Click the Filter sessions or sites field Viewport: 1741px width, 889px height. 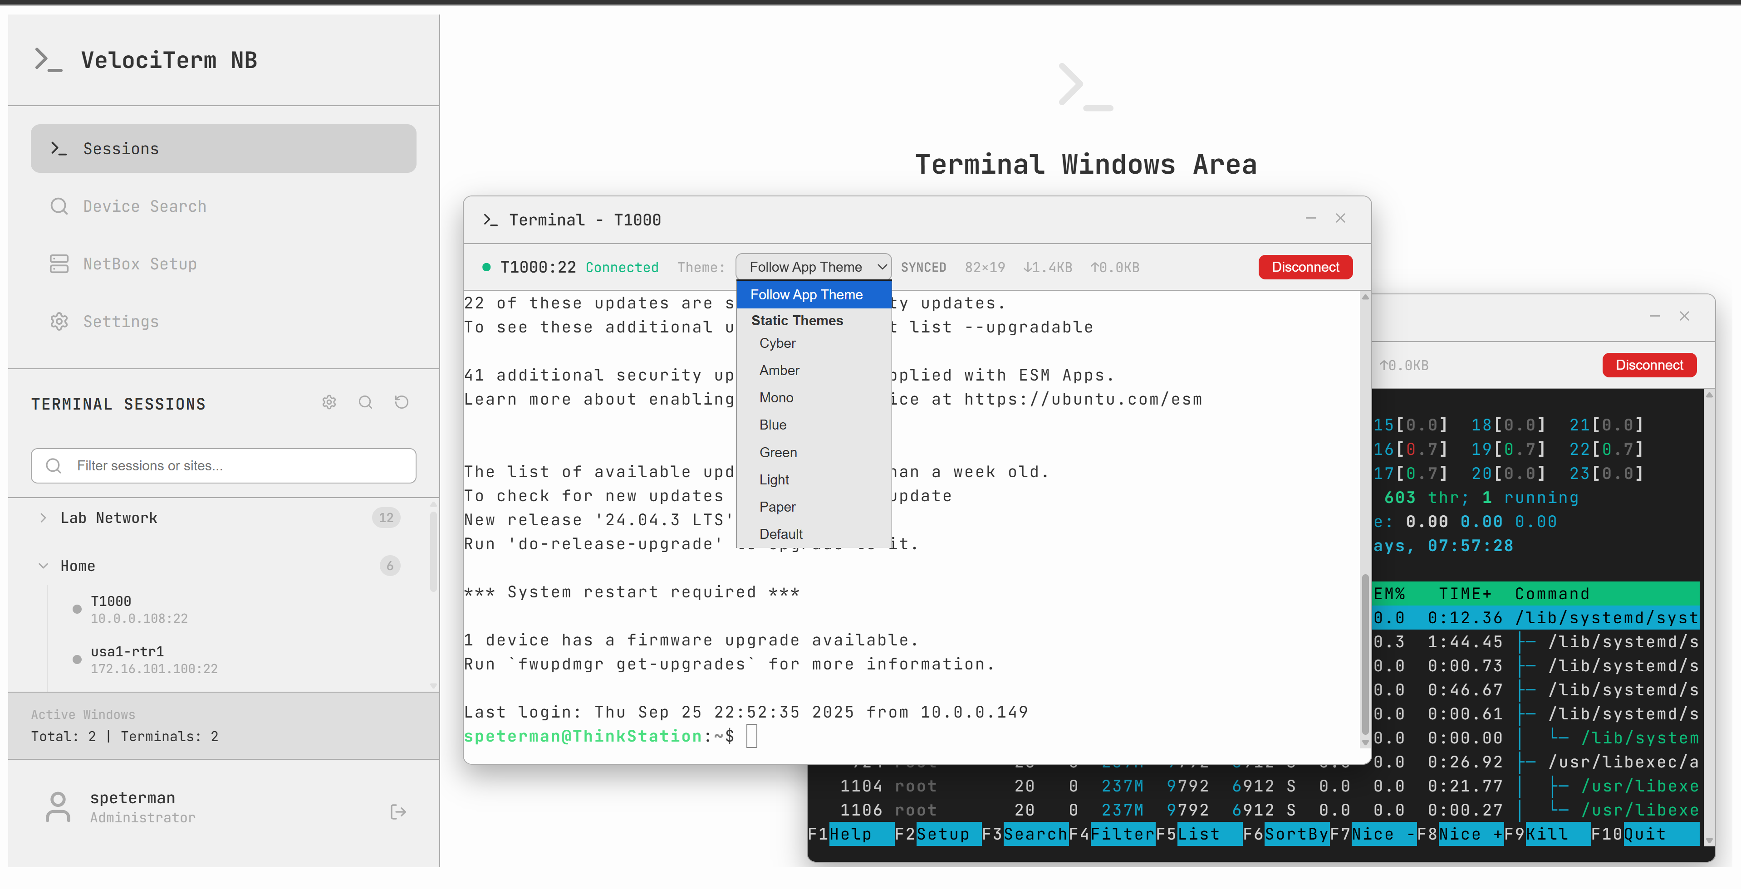pos(223,465)
